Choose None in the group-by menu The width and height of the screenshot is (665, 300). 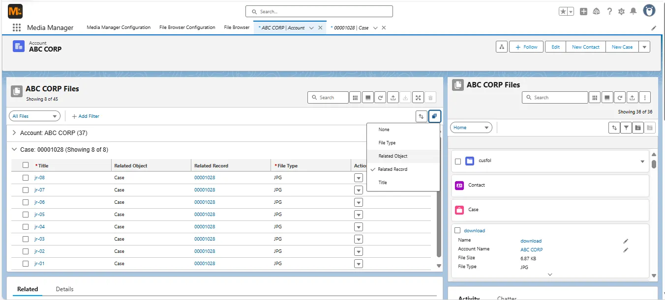coord(403,130)
